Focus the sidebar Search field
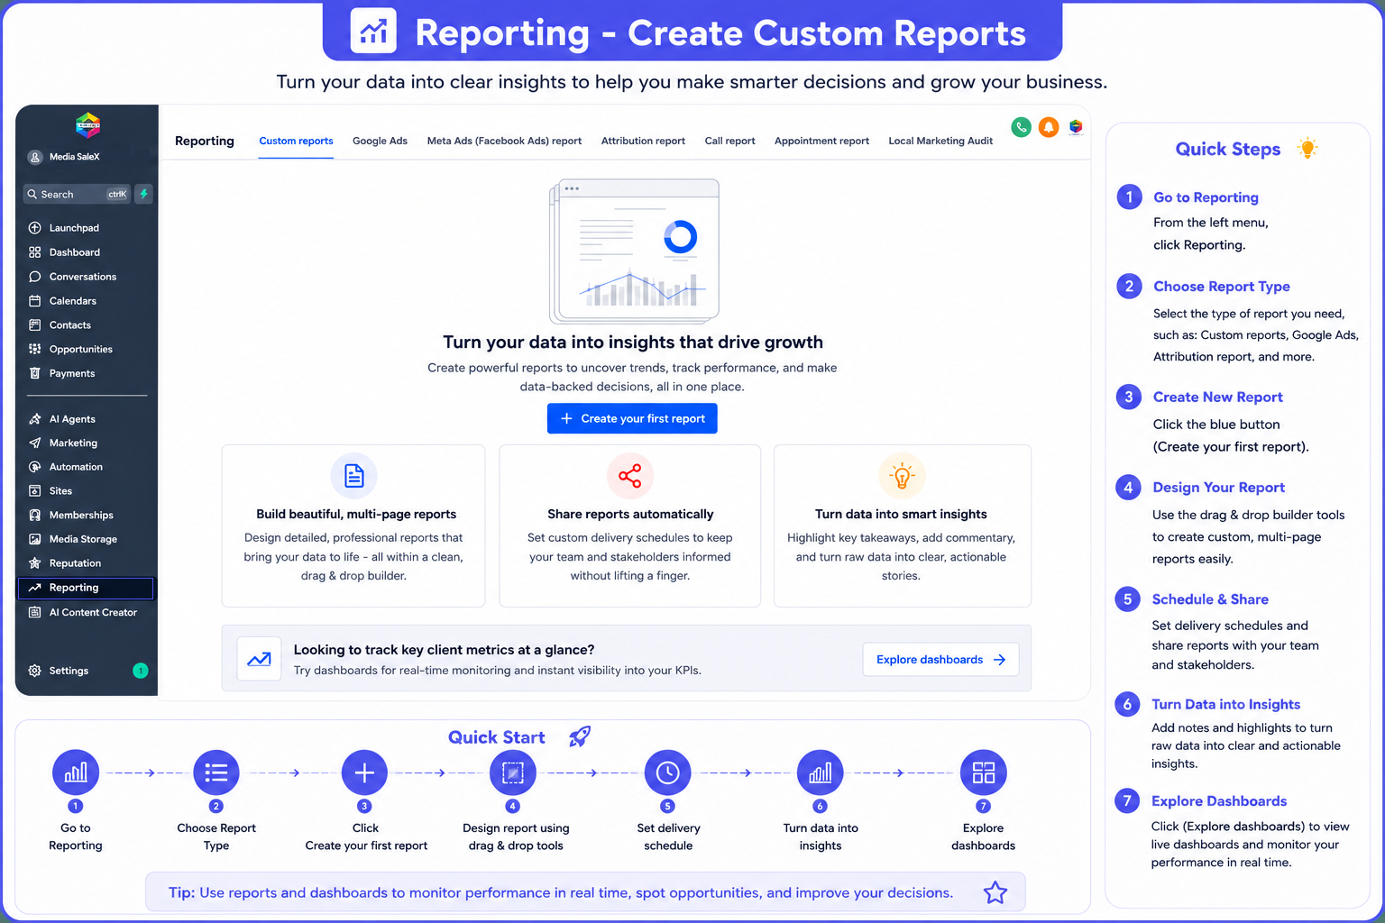The height and width of the screenshot is (923, 1385). 78,194
